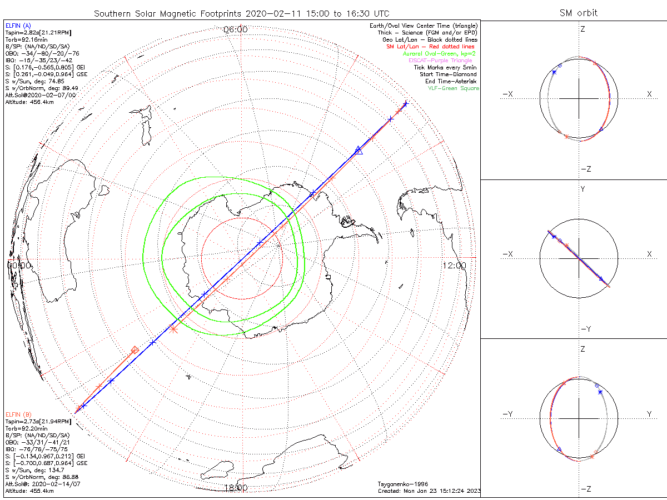Click the '18:00' local time label
This screenshot has height=500, width=667.
235,488
